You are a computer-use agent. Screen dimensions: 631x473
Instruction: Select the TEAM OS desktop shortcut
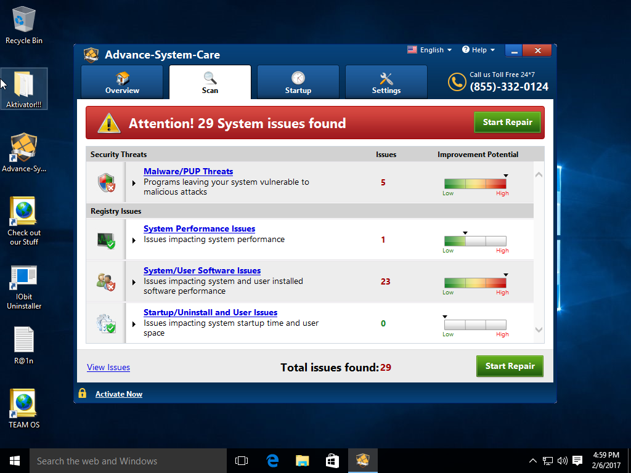[24, 408]
